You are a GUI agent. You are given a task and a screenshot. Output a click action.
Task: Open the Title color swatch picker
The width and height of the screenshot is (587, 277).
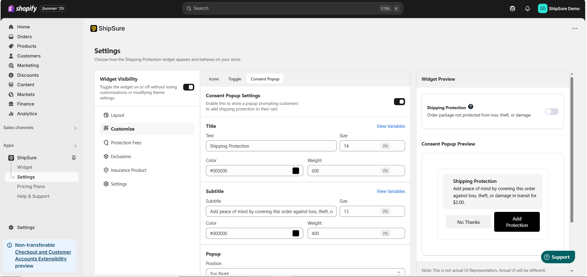(x=296, y=171)
